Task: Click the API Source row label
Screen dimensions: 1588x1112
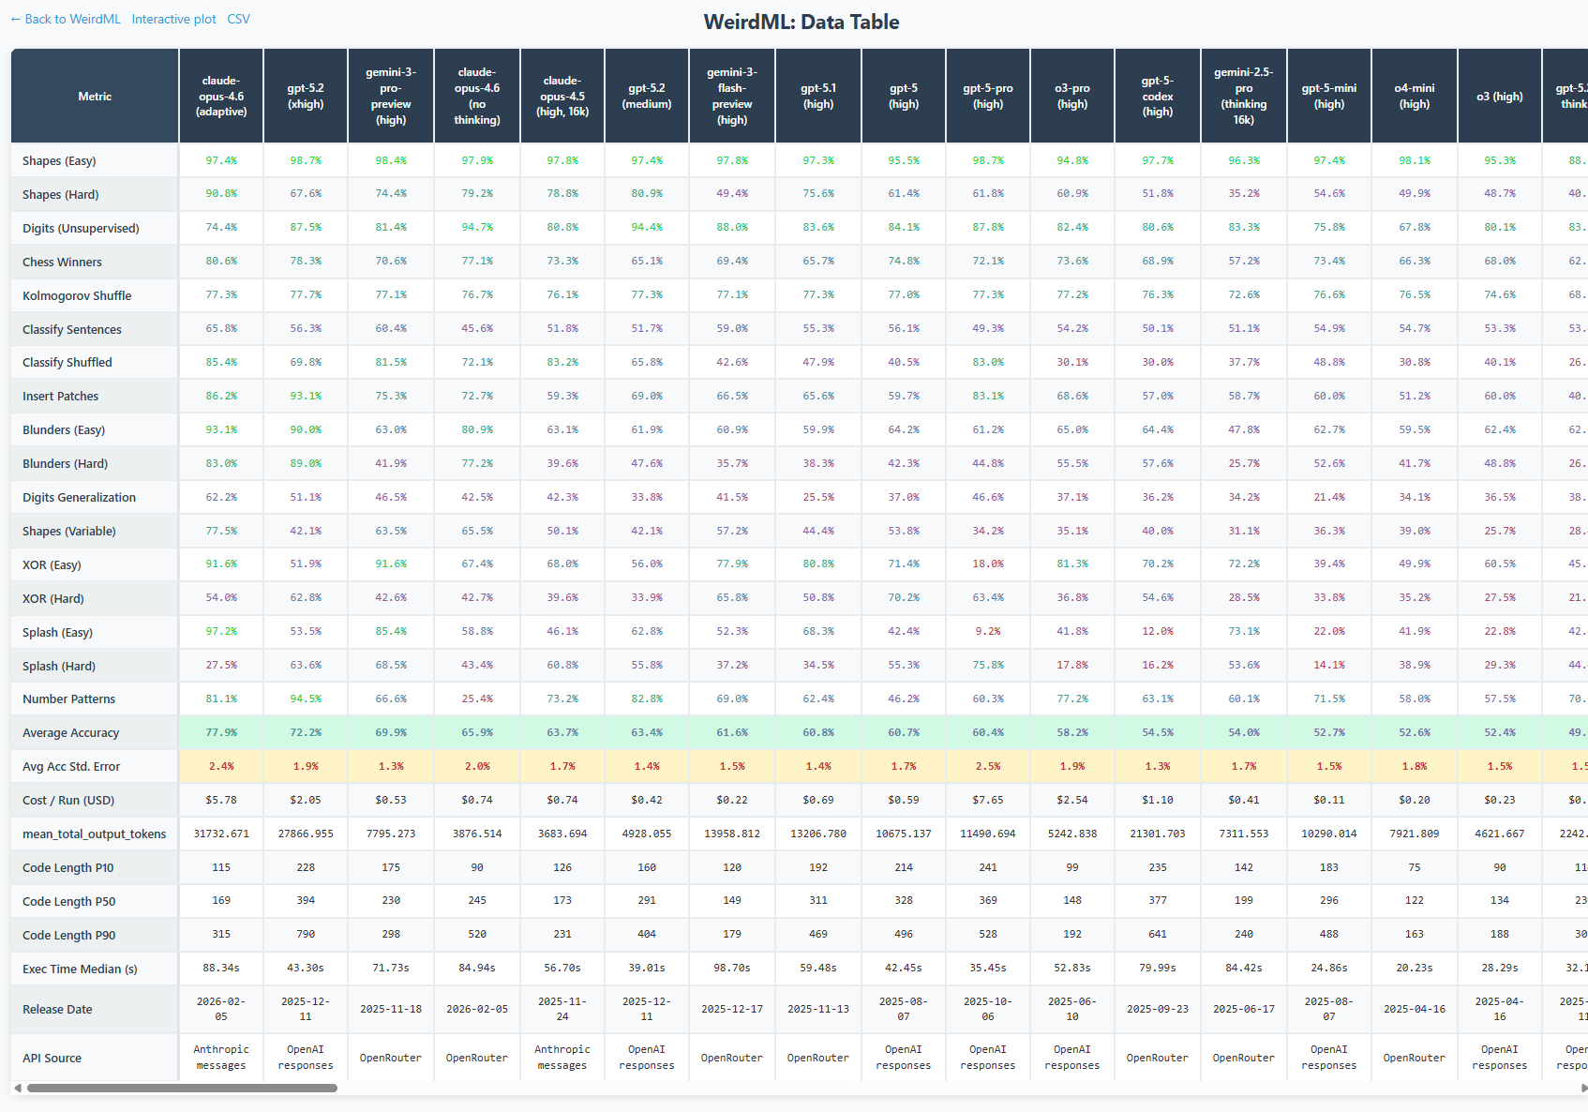Action: (x=52, y=1058)
